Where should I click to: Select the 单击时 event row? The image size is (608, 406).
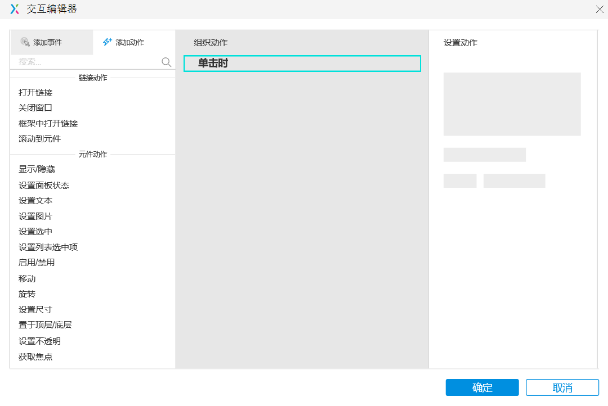pos(302,64)
